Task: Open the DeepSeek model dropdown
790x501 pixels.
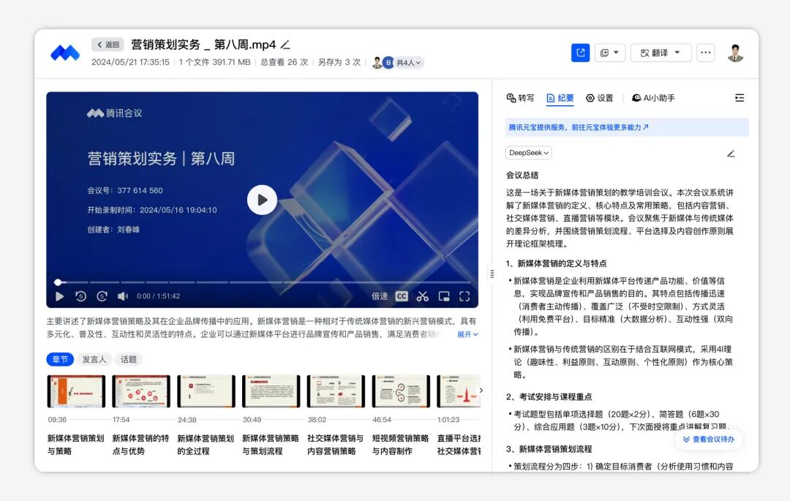Action: [528, 153]
